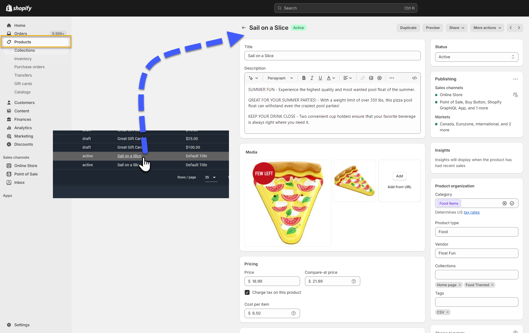Click the Italic formatting icon
This screenshot has width=529, height=333.
click(x=312, y=78)
